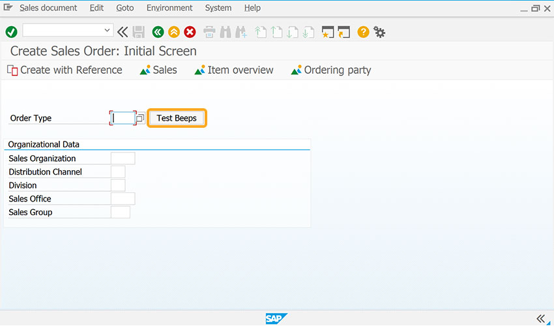Open the Edit menu
Viewport: 554px width, 326px height.
[96, 8]
